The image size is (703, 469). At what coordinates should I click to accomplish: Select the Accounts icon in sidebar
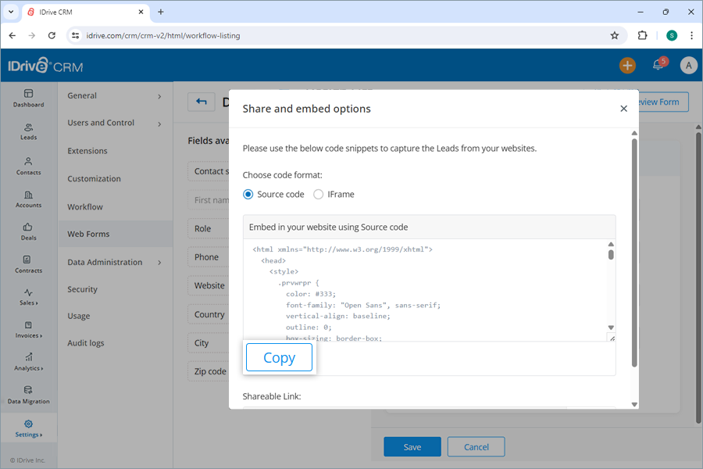tap(28, 200)
